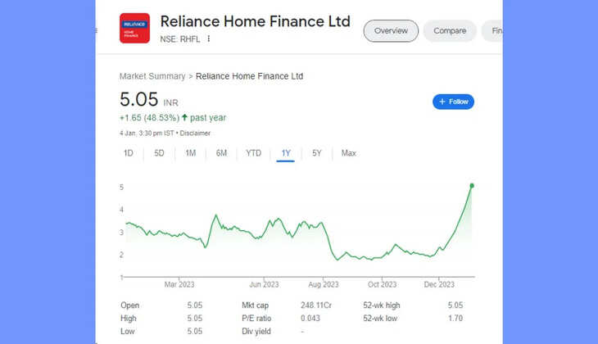Screen dimensions: 598x344
Task: Open the three-dot menu beside NSE: RHFL
Action: (x=209, y=38)
